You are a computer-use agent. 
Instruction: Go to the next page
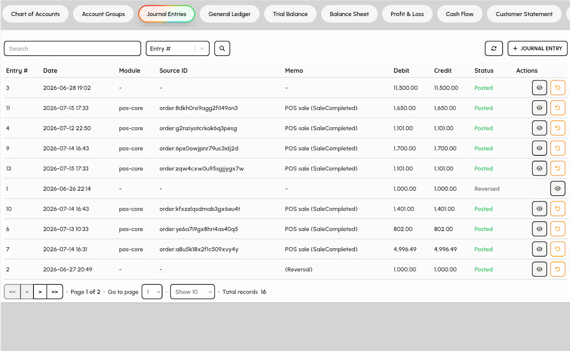click(x=40, y=292)
